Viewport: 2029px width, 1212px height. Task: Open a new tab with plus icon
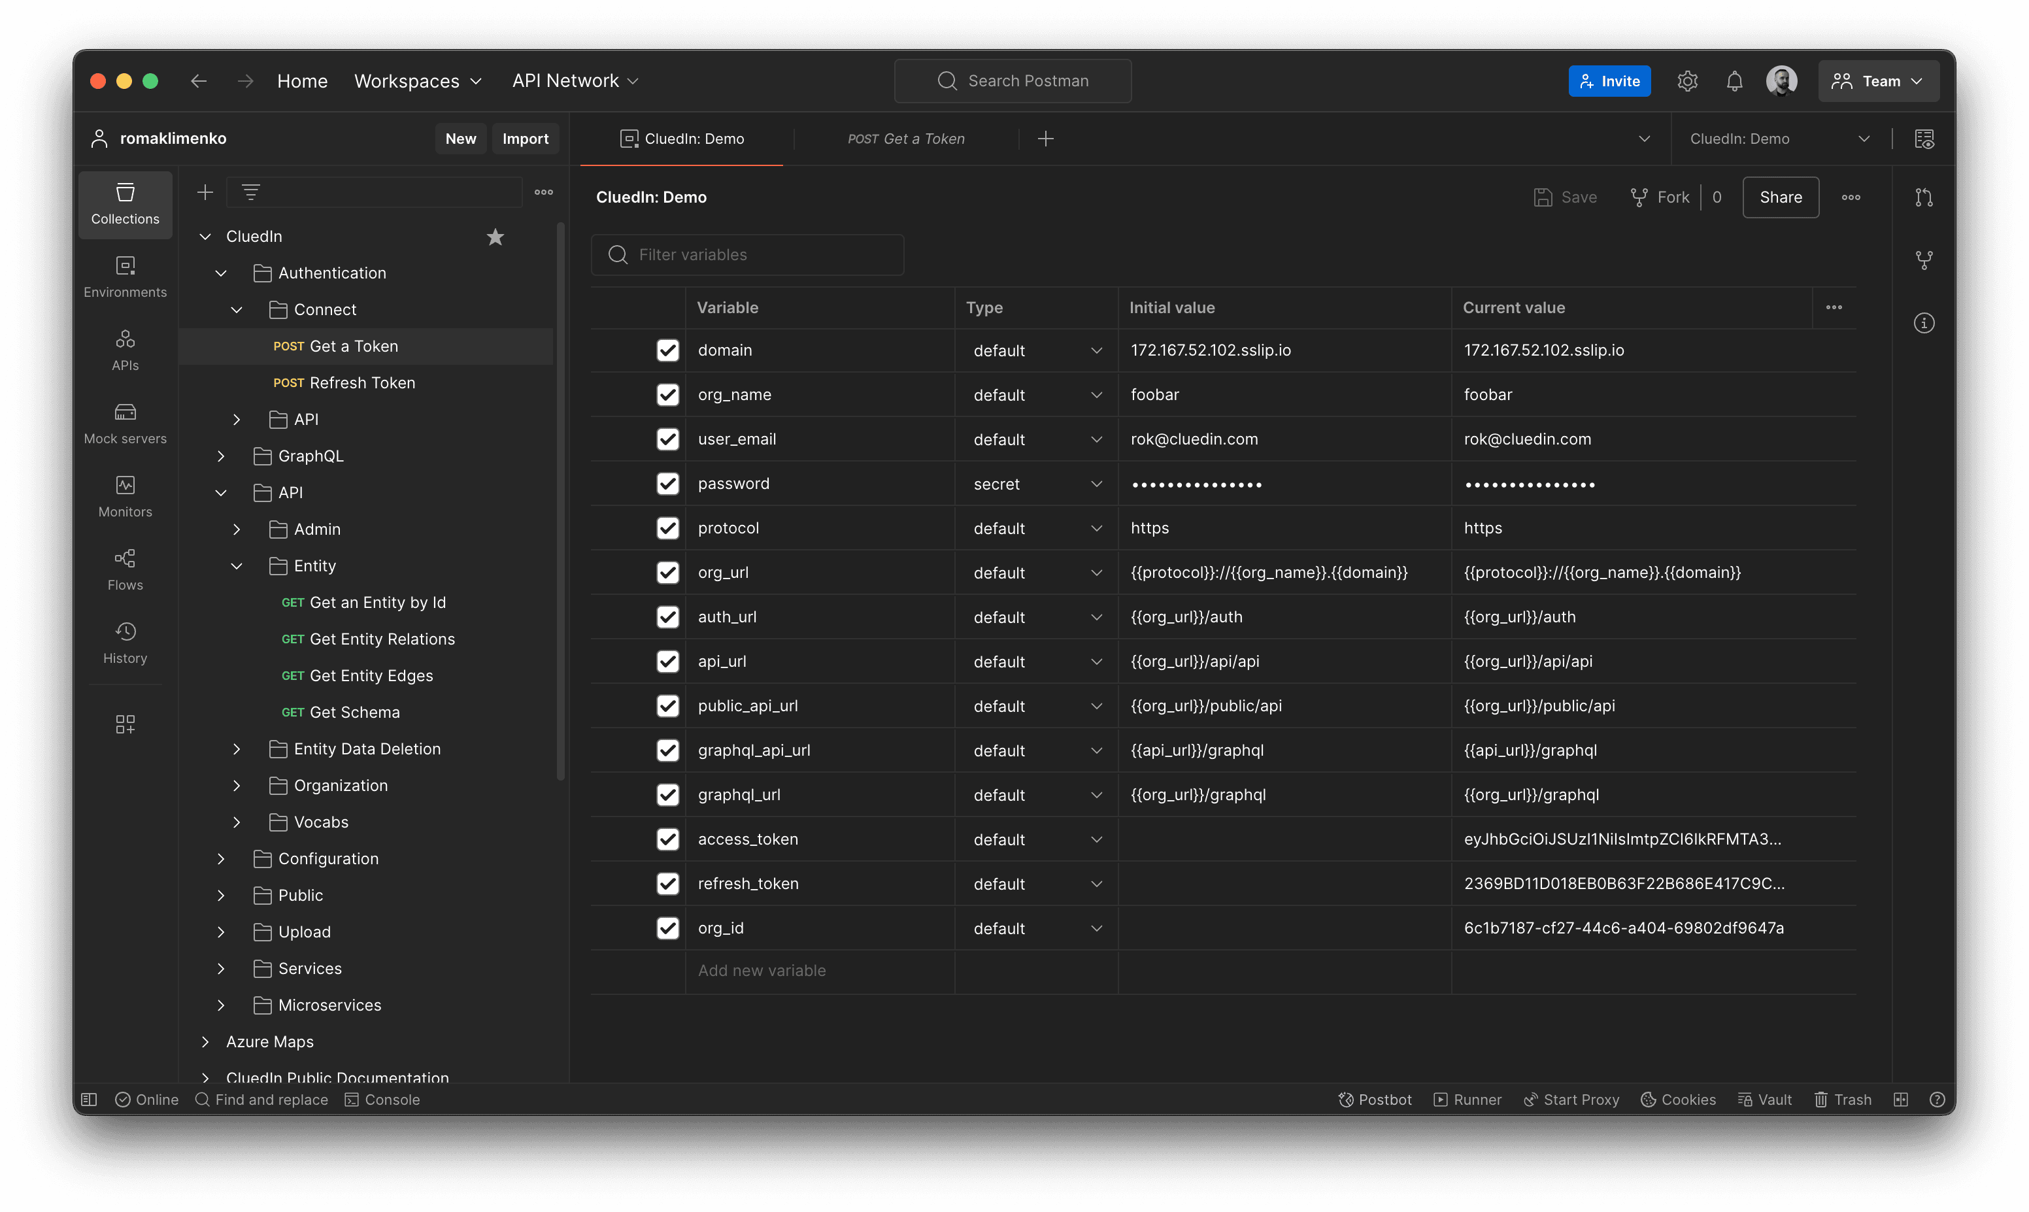click(x=1045, y=139)
